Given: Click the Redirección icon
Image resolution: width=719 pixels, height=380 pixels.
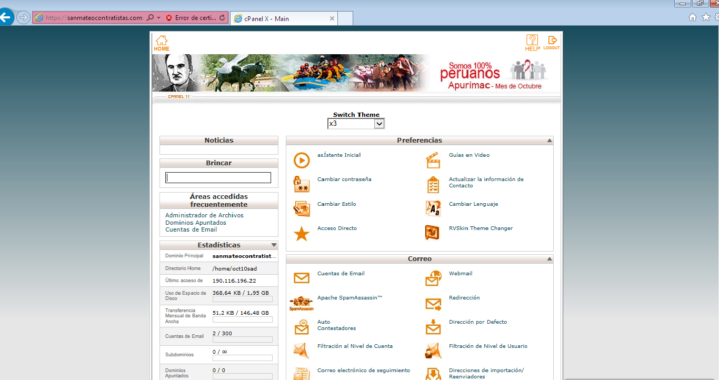Looking at the screenshot, I should 433,303.
